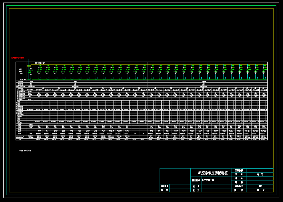Click the 图号 label cell
The height and width of the screenshot is (202, 283).
tap(239, 178)
